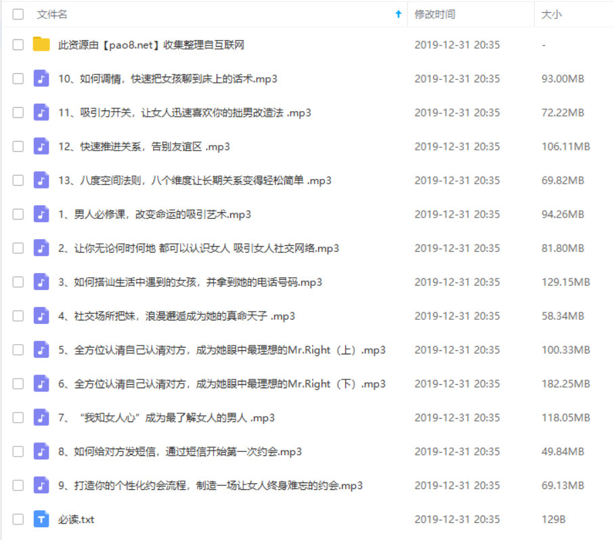This screenshot has width=614, height=540.
Task: Click the audio icon for 7、我知女人心 mp3
Action: click(x=41, y=417)
